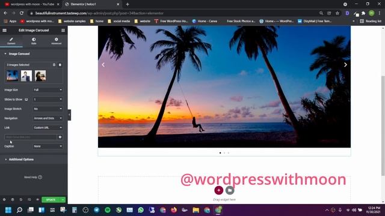Open the Apps bookmark shortcut
385x216 pixels.
point(10,22)
